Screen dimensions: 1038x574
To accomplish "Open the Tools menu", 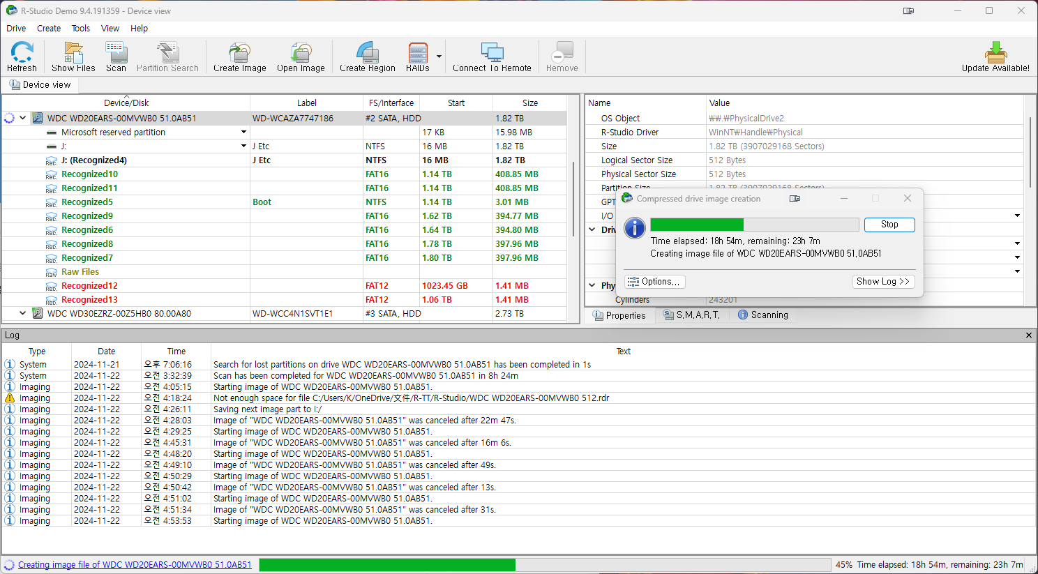I will [x=81, y=29].
